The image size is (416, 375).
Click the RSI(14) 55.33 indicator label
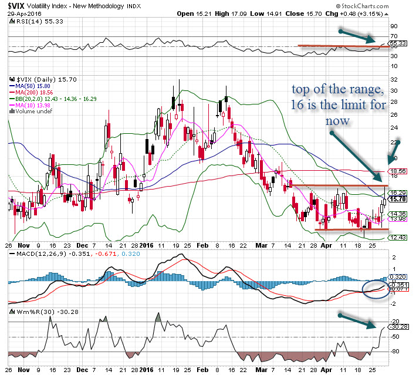click(31, 22)
